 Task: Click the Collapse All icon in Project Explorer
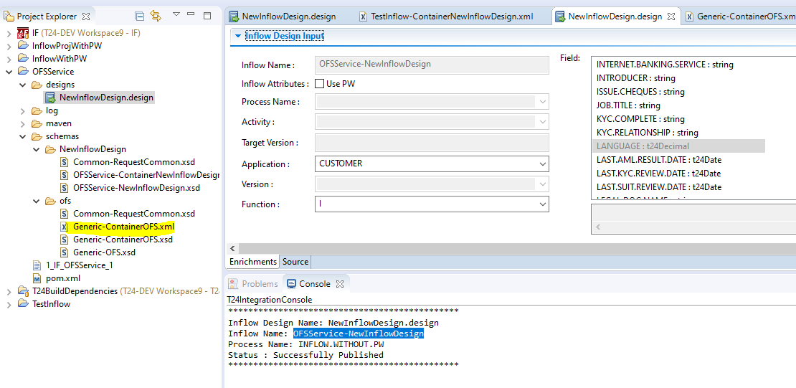(140, 16)
